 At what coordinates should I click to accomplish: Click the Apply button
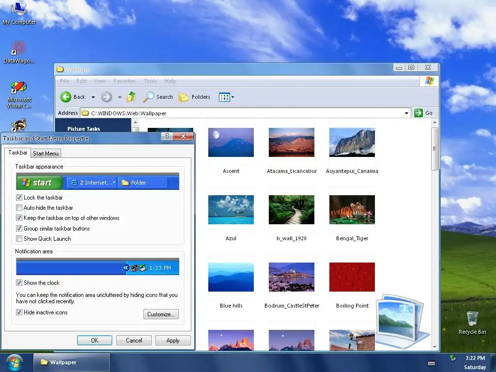pyautogui.click(x=173, y=341)
